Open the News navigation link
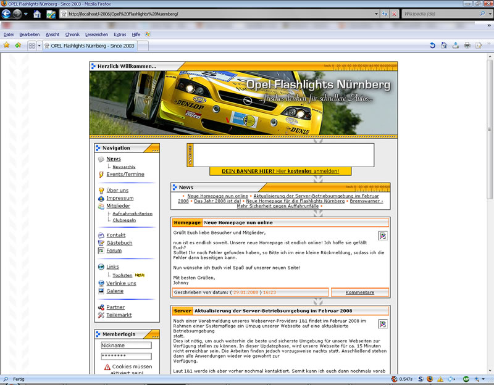This screenshot has height=385, width=494. pyautogui.click(x=114, y=159)
